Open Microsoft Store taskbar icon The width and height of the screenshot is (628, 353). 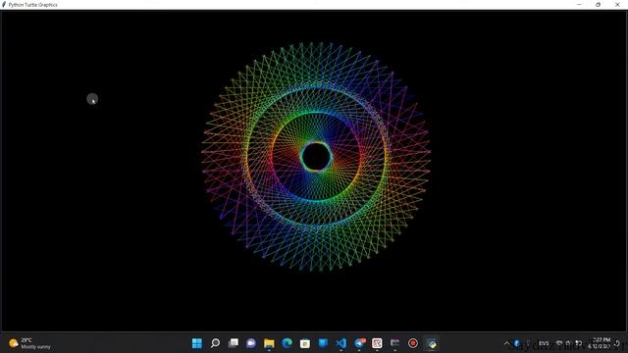click(305, 343)
